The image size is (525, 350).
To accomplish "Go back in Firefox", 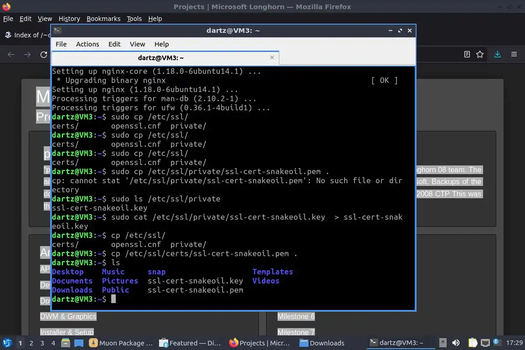I will click(11, 54).
